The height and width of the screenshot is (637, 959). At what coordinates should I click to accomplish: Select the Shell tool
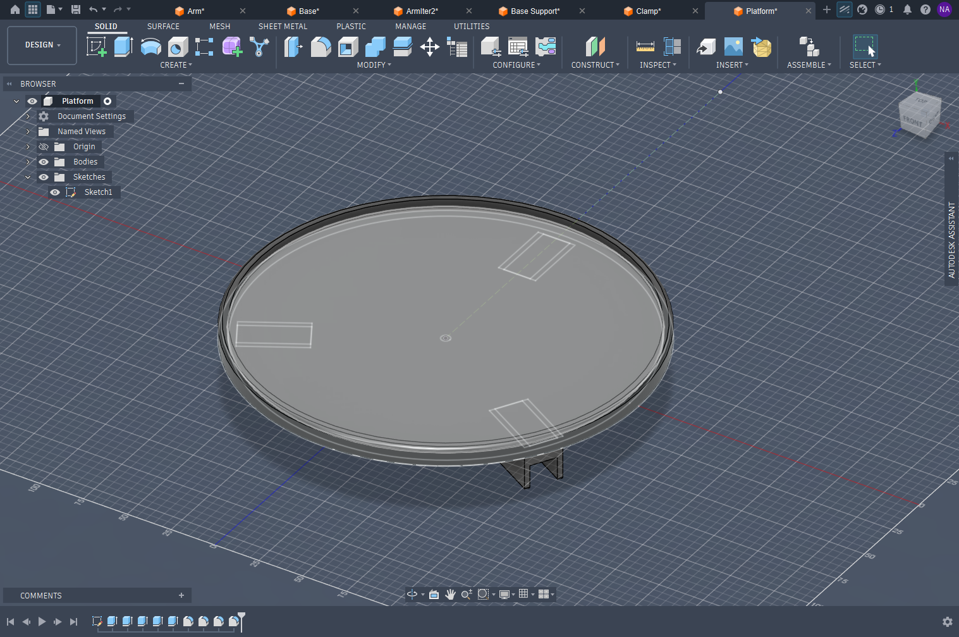(x=348, y=47)
